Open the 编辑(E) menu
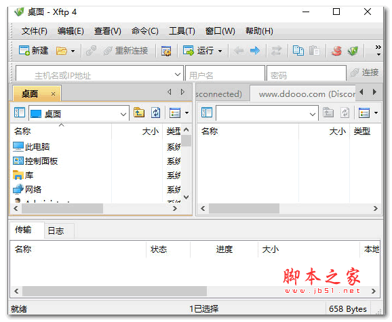The height and width of the screenshot is (322, 392). point(71,31)
